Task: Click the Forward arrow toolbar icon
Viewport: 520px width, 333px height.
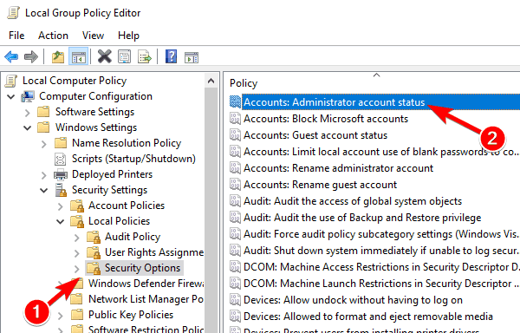Action: (x=31, y=57)
